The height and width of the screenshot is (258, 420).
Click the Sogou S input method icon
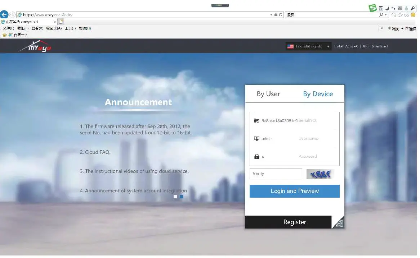click(x=372, y=8)
